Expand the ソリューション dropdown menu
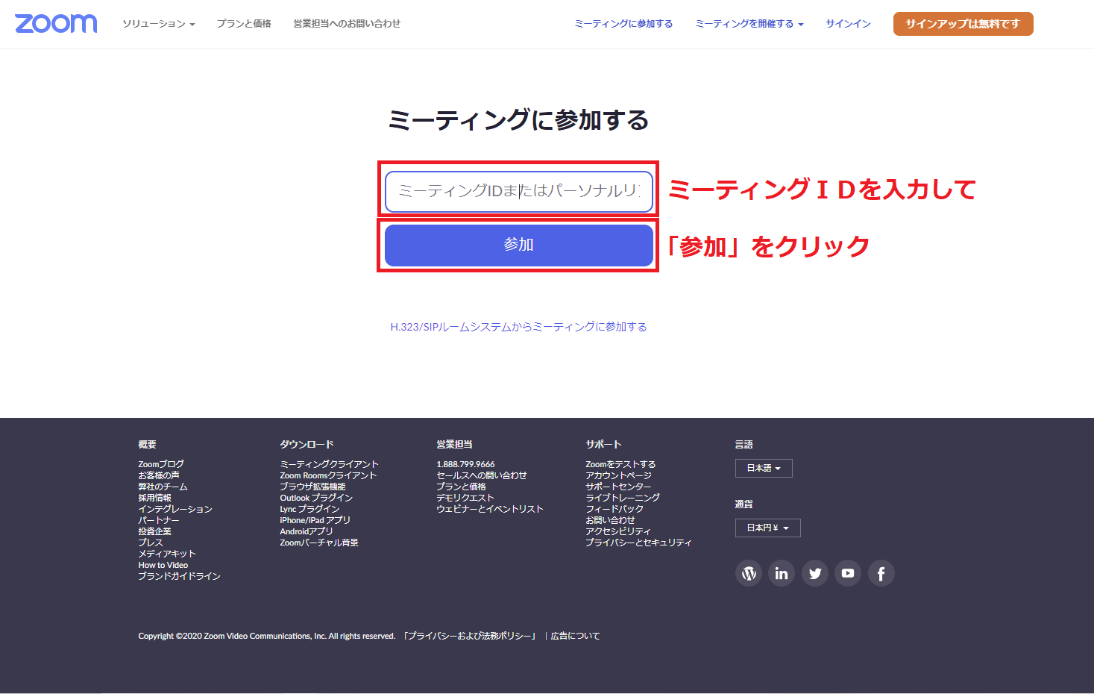Screen dimensions: 1094x694 (158, 24)
